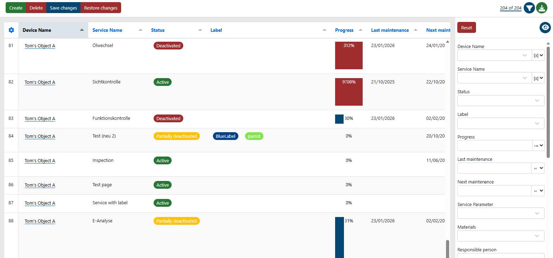Expand the Label filter dropdown
Image resolution: width=553 pixels, height=258 pixels.
tap(500, 123)
